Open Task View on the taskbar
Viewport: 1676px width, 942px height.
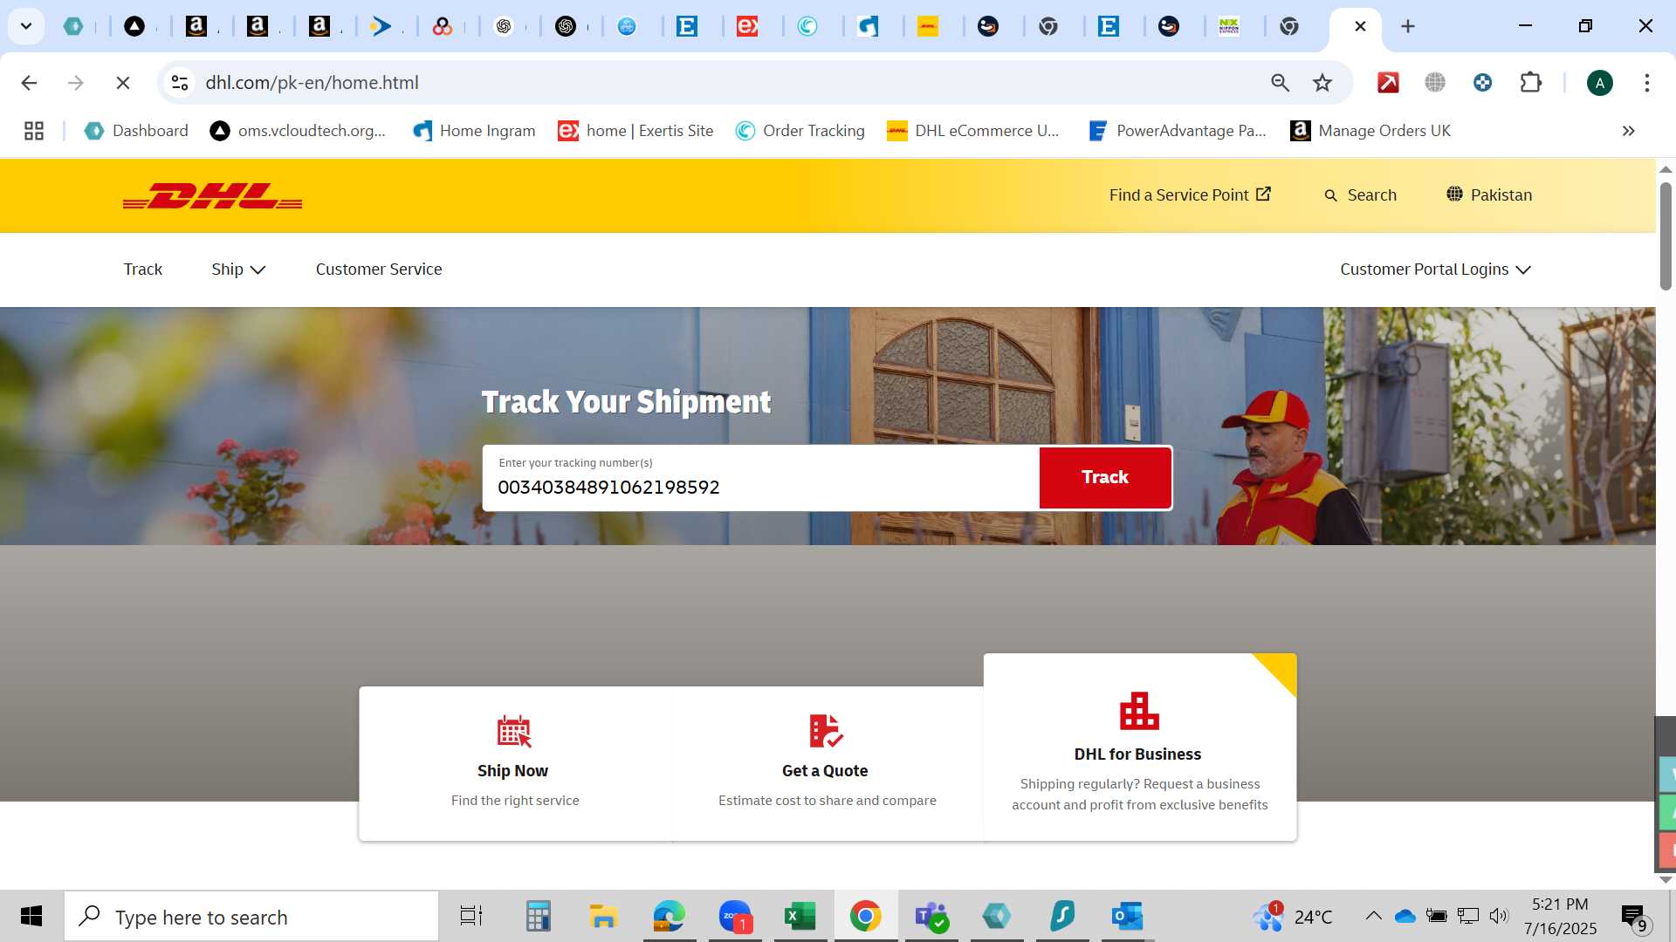coord(471,917)
